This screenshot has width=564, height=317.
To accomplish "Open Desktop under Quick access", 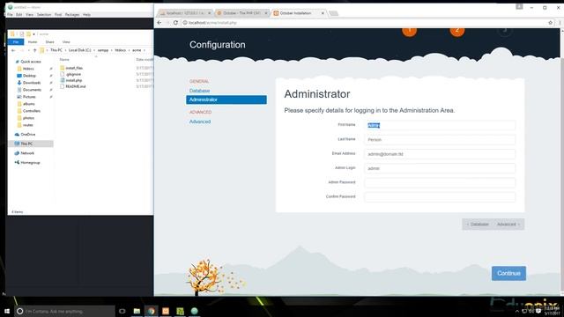I will (29, 76).
